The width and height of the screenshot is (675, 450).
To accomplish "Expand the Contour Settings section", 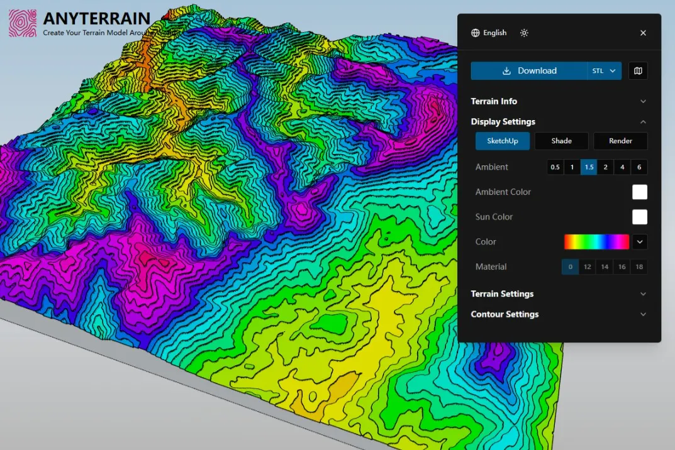I will click(643, 314).
